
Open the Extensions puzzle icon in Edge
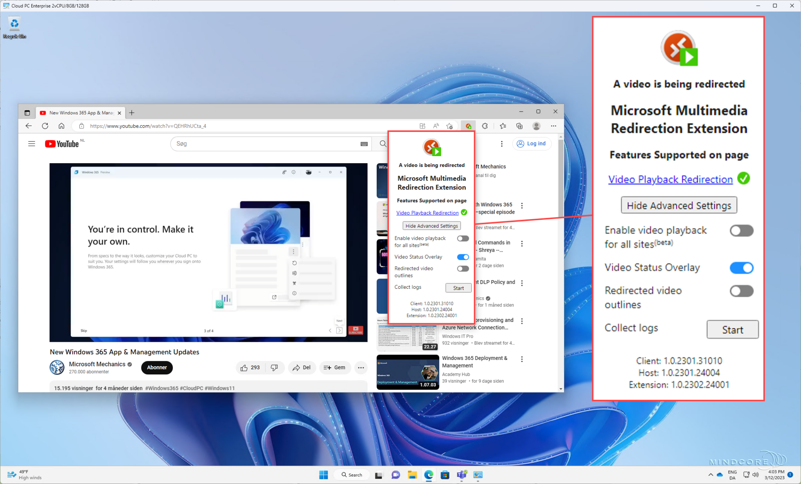[485, 126]
